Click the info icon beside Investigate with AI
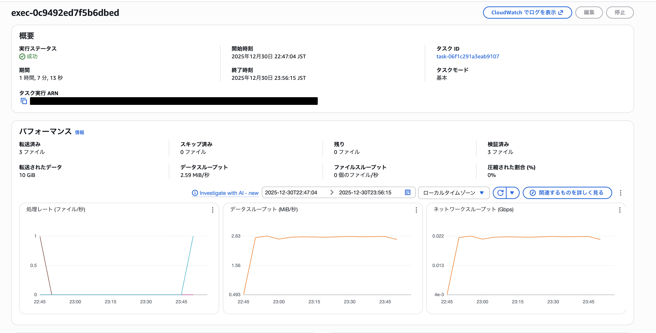 pos(194,193)
